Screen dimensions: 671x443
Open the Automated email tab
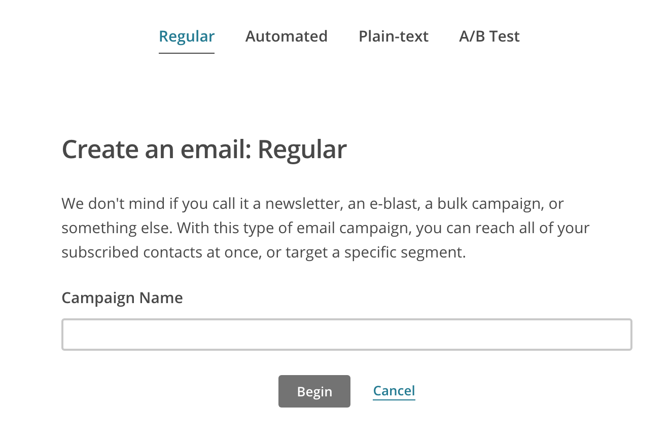pos(286,36)
